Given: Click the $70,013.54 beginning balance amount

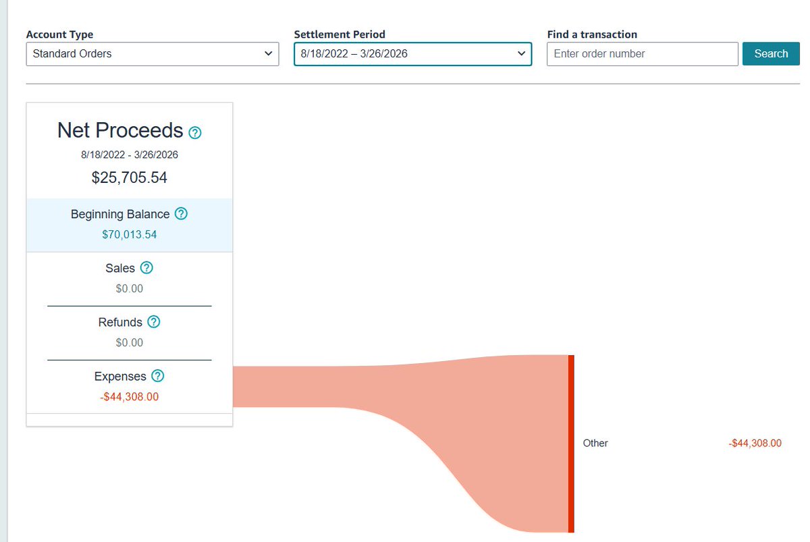Looking at the screenshot, I should click(x=130, y=235).
